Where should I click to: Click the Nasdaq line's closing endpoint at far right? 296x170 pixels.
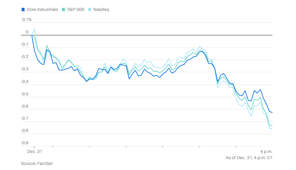272,128
